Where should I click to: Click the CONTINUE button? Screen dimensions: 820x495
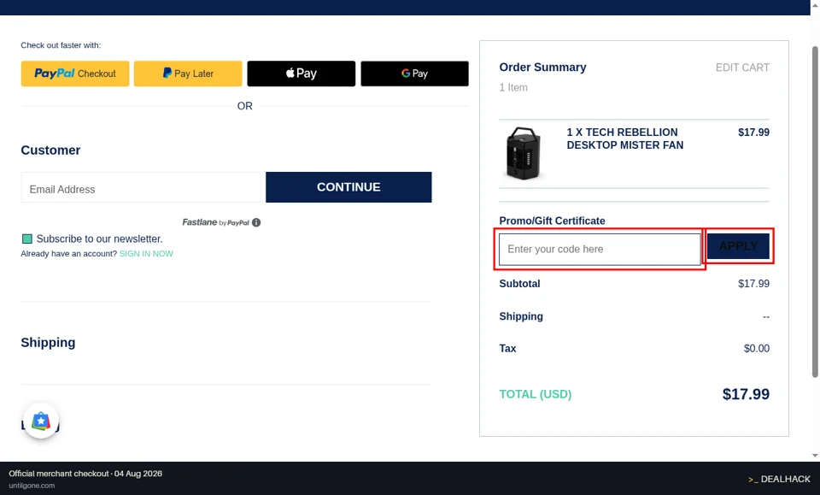pos(348,187)
